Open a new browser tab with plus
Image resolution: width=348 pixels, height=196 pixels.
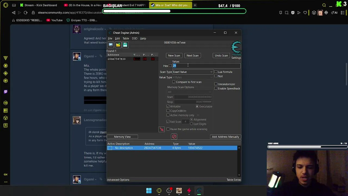pyautogui.click(x=195, y=5)
